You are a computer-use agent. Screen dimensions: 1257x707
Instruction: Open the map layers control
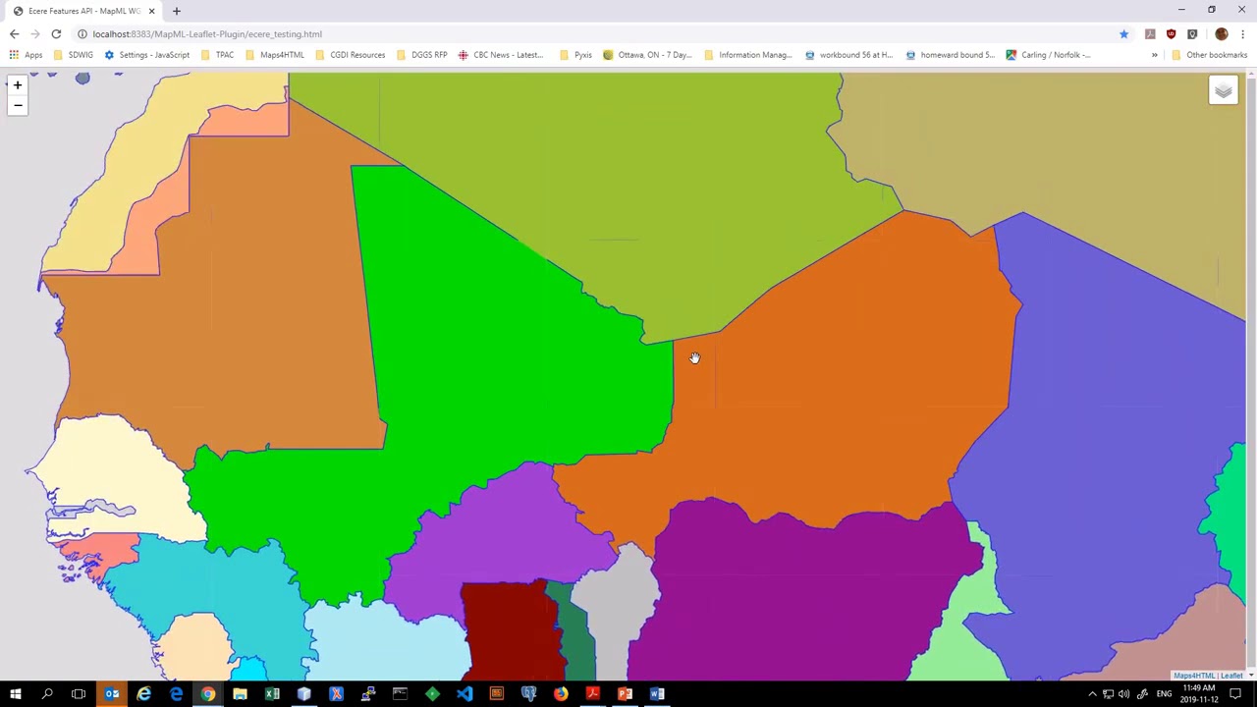tap(1224, 90)
